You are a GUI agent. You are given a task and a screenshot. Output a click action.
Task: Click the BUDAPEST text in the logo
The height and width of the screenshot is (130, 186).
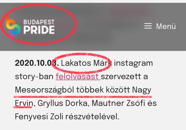[39, 22]
